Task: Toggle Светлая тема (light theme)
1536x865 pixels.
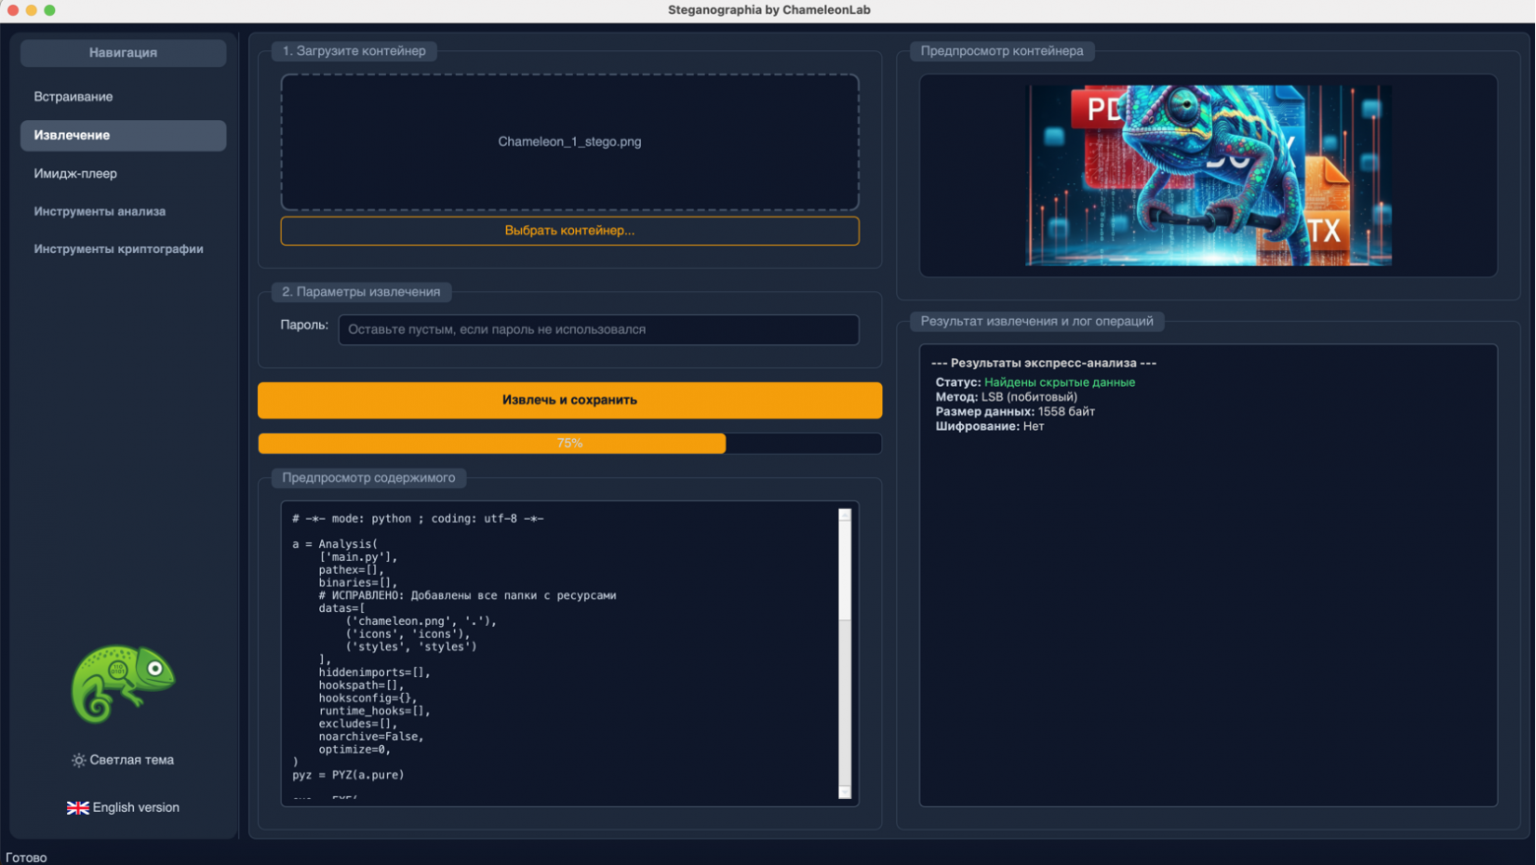Action: coord(122,760)
